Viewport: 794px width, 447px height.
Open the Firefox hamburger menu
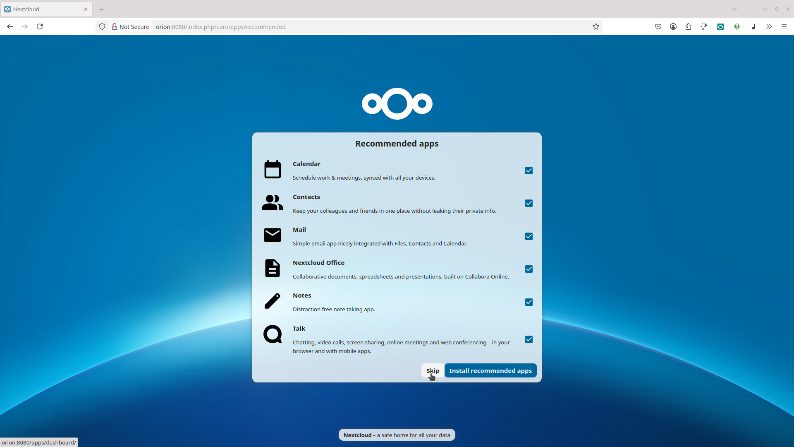(x=784, y=26)
